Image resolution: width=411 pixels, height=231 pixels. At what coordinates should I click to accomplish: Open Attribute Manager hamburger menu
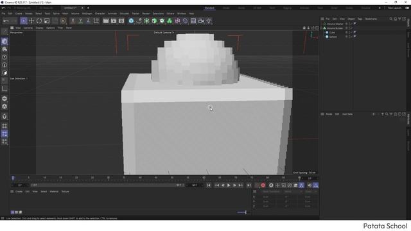pos(322,114)
